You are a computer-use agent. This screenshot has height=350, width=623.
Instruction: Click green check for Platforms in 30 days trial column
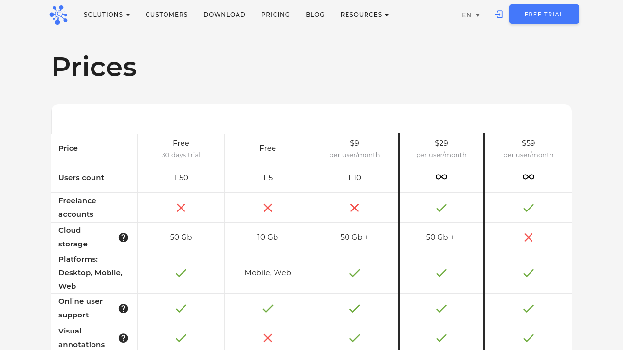pos(181,273)
